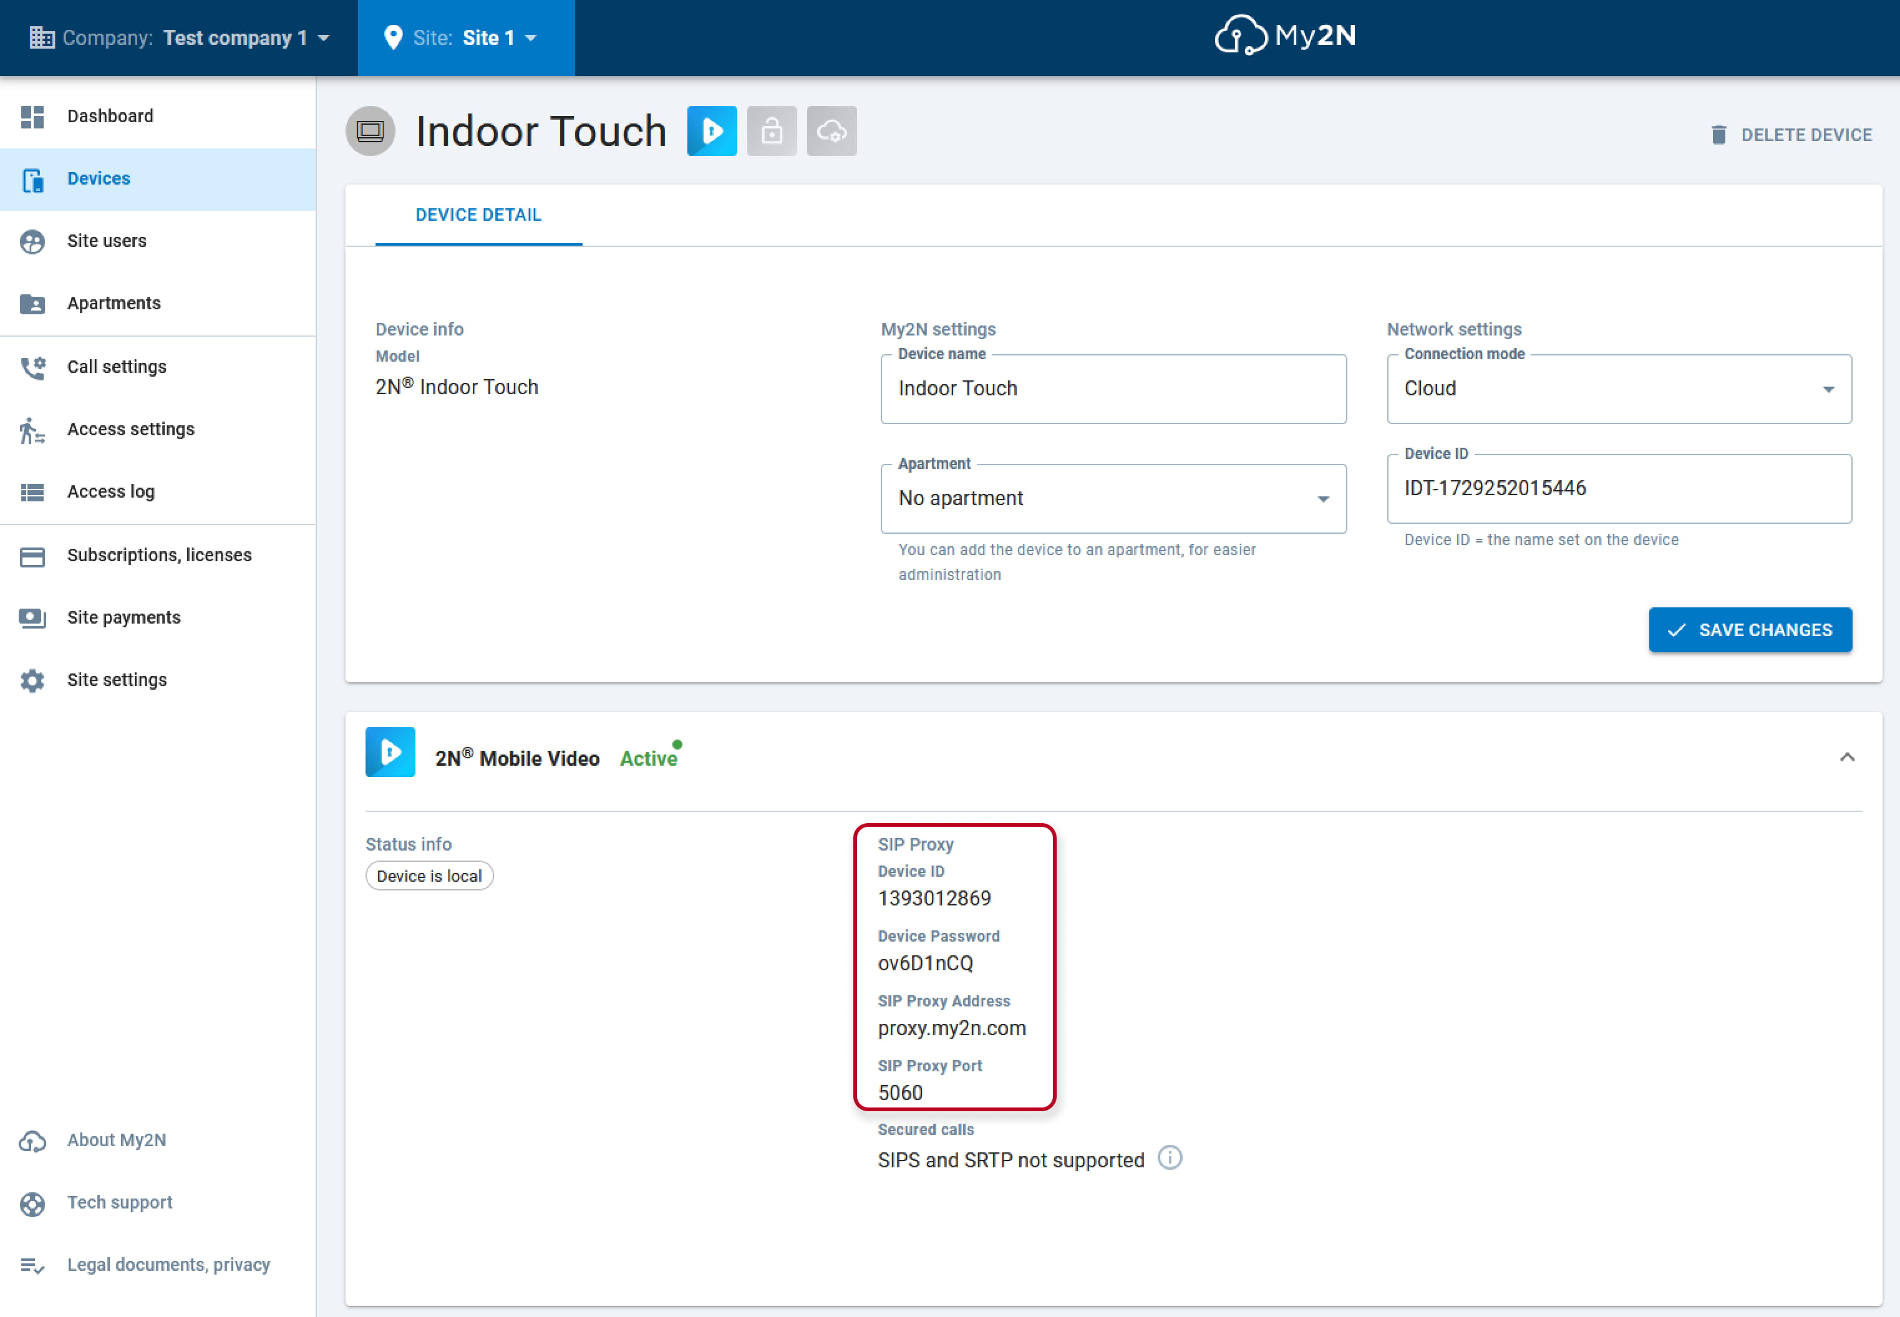Click the Active status label
The image size is (1900, 1317).
tap(649, 759)
